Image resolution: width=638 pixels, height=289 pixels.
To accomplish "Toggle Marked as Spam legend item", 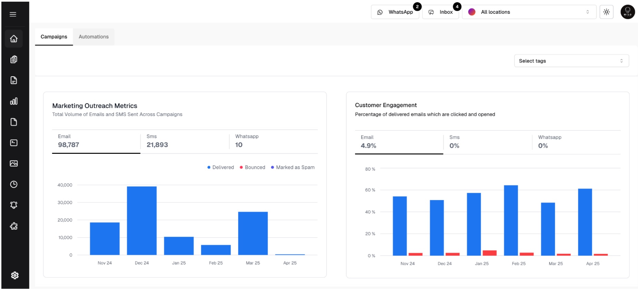I will click(x=293, y=167).
